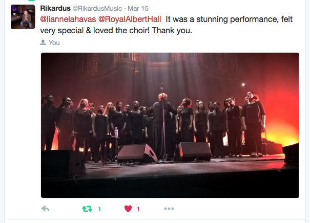Viewport: 310px width, 223px height.
Task: Open the @liannelahavas mention
Action: click(x=68, y=19)
